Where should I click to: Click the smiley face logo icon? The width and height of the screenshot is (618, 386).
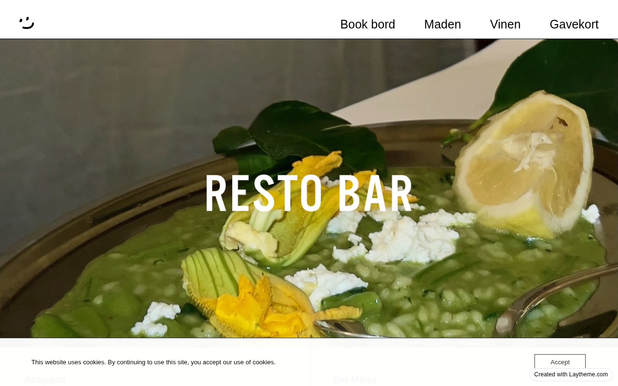[x=27, y=23]
